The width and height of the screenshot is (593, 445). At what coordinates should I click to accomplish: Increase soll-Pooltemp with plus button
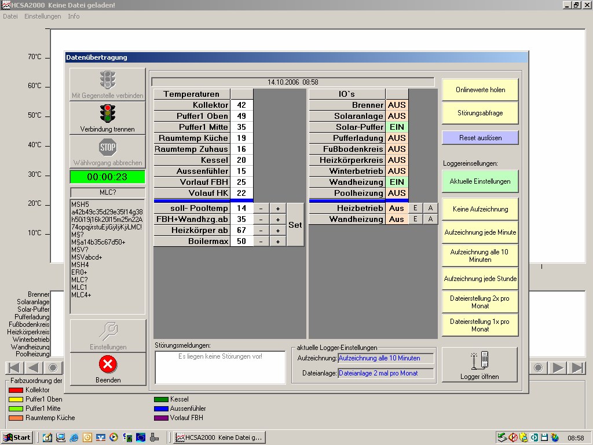277,208
